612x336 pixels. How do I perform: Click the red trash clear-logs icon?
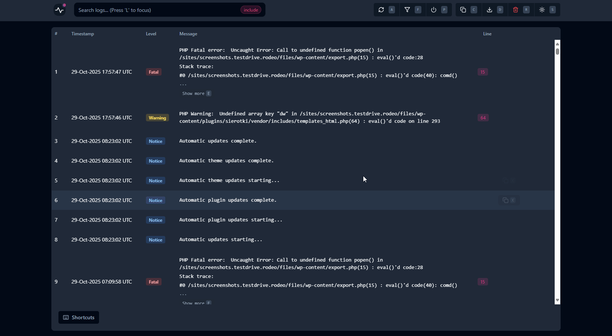(516, 10)
